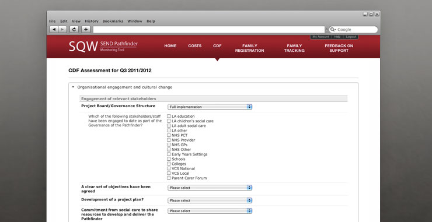Screen dimensions: 432x222
Task: Click the 'Engagement of relevant stakeholders' heading
Action: [x=119, y=98]
